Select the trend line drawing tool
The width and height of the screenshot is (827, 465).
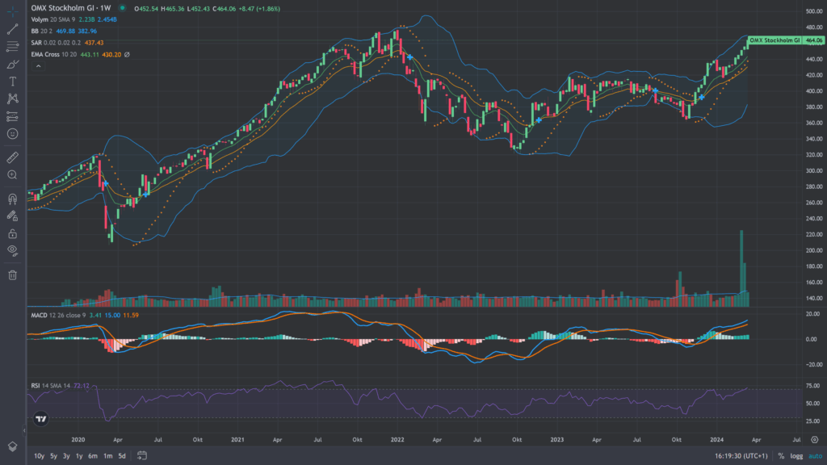(12, 28)
